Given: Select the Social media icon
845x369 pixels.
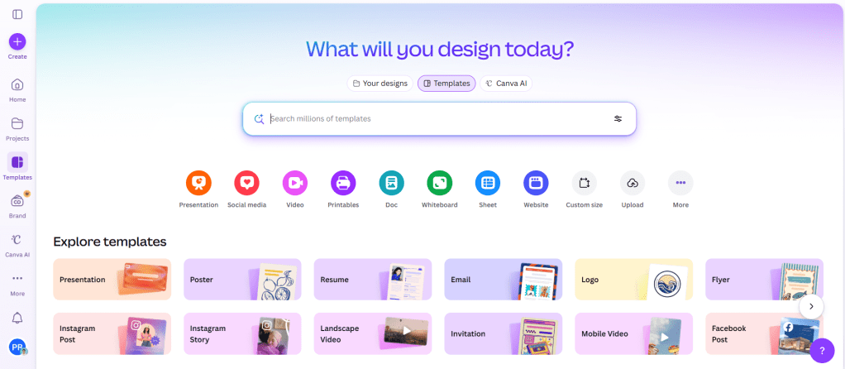Looking at the screenshot, I should pyautogui.click(x=246, y=184).
